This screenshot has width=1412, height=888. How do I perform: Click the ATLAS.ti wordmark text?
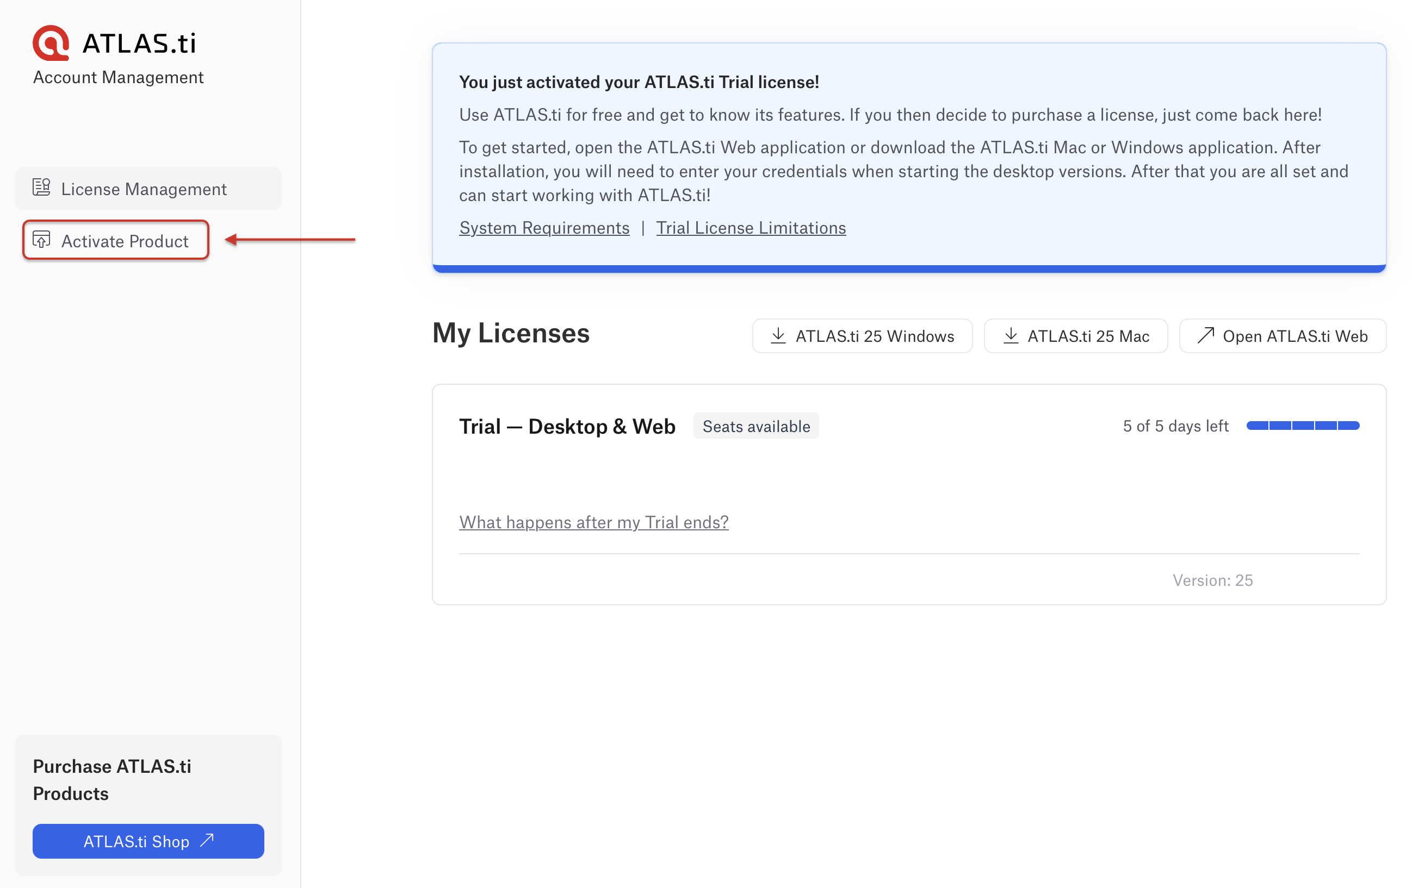139,43
